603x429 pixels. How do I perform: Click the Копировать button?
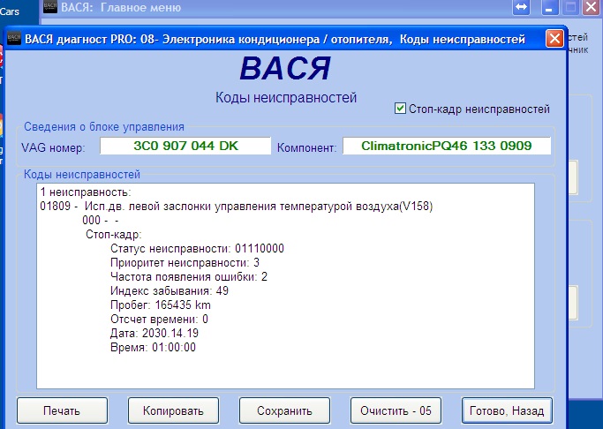pyautogui.click(x=173, y=410)
